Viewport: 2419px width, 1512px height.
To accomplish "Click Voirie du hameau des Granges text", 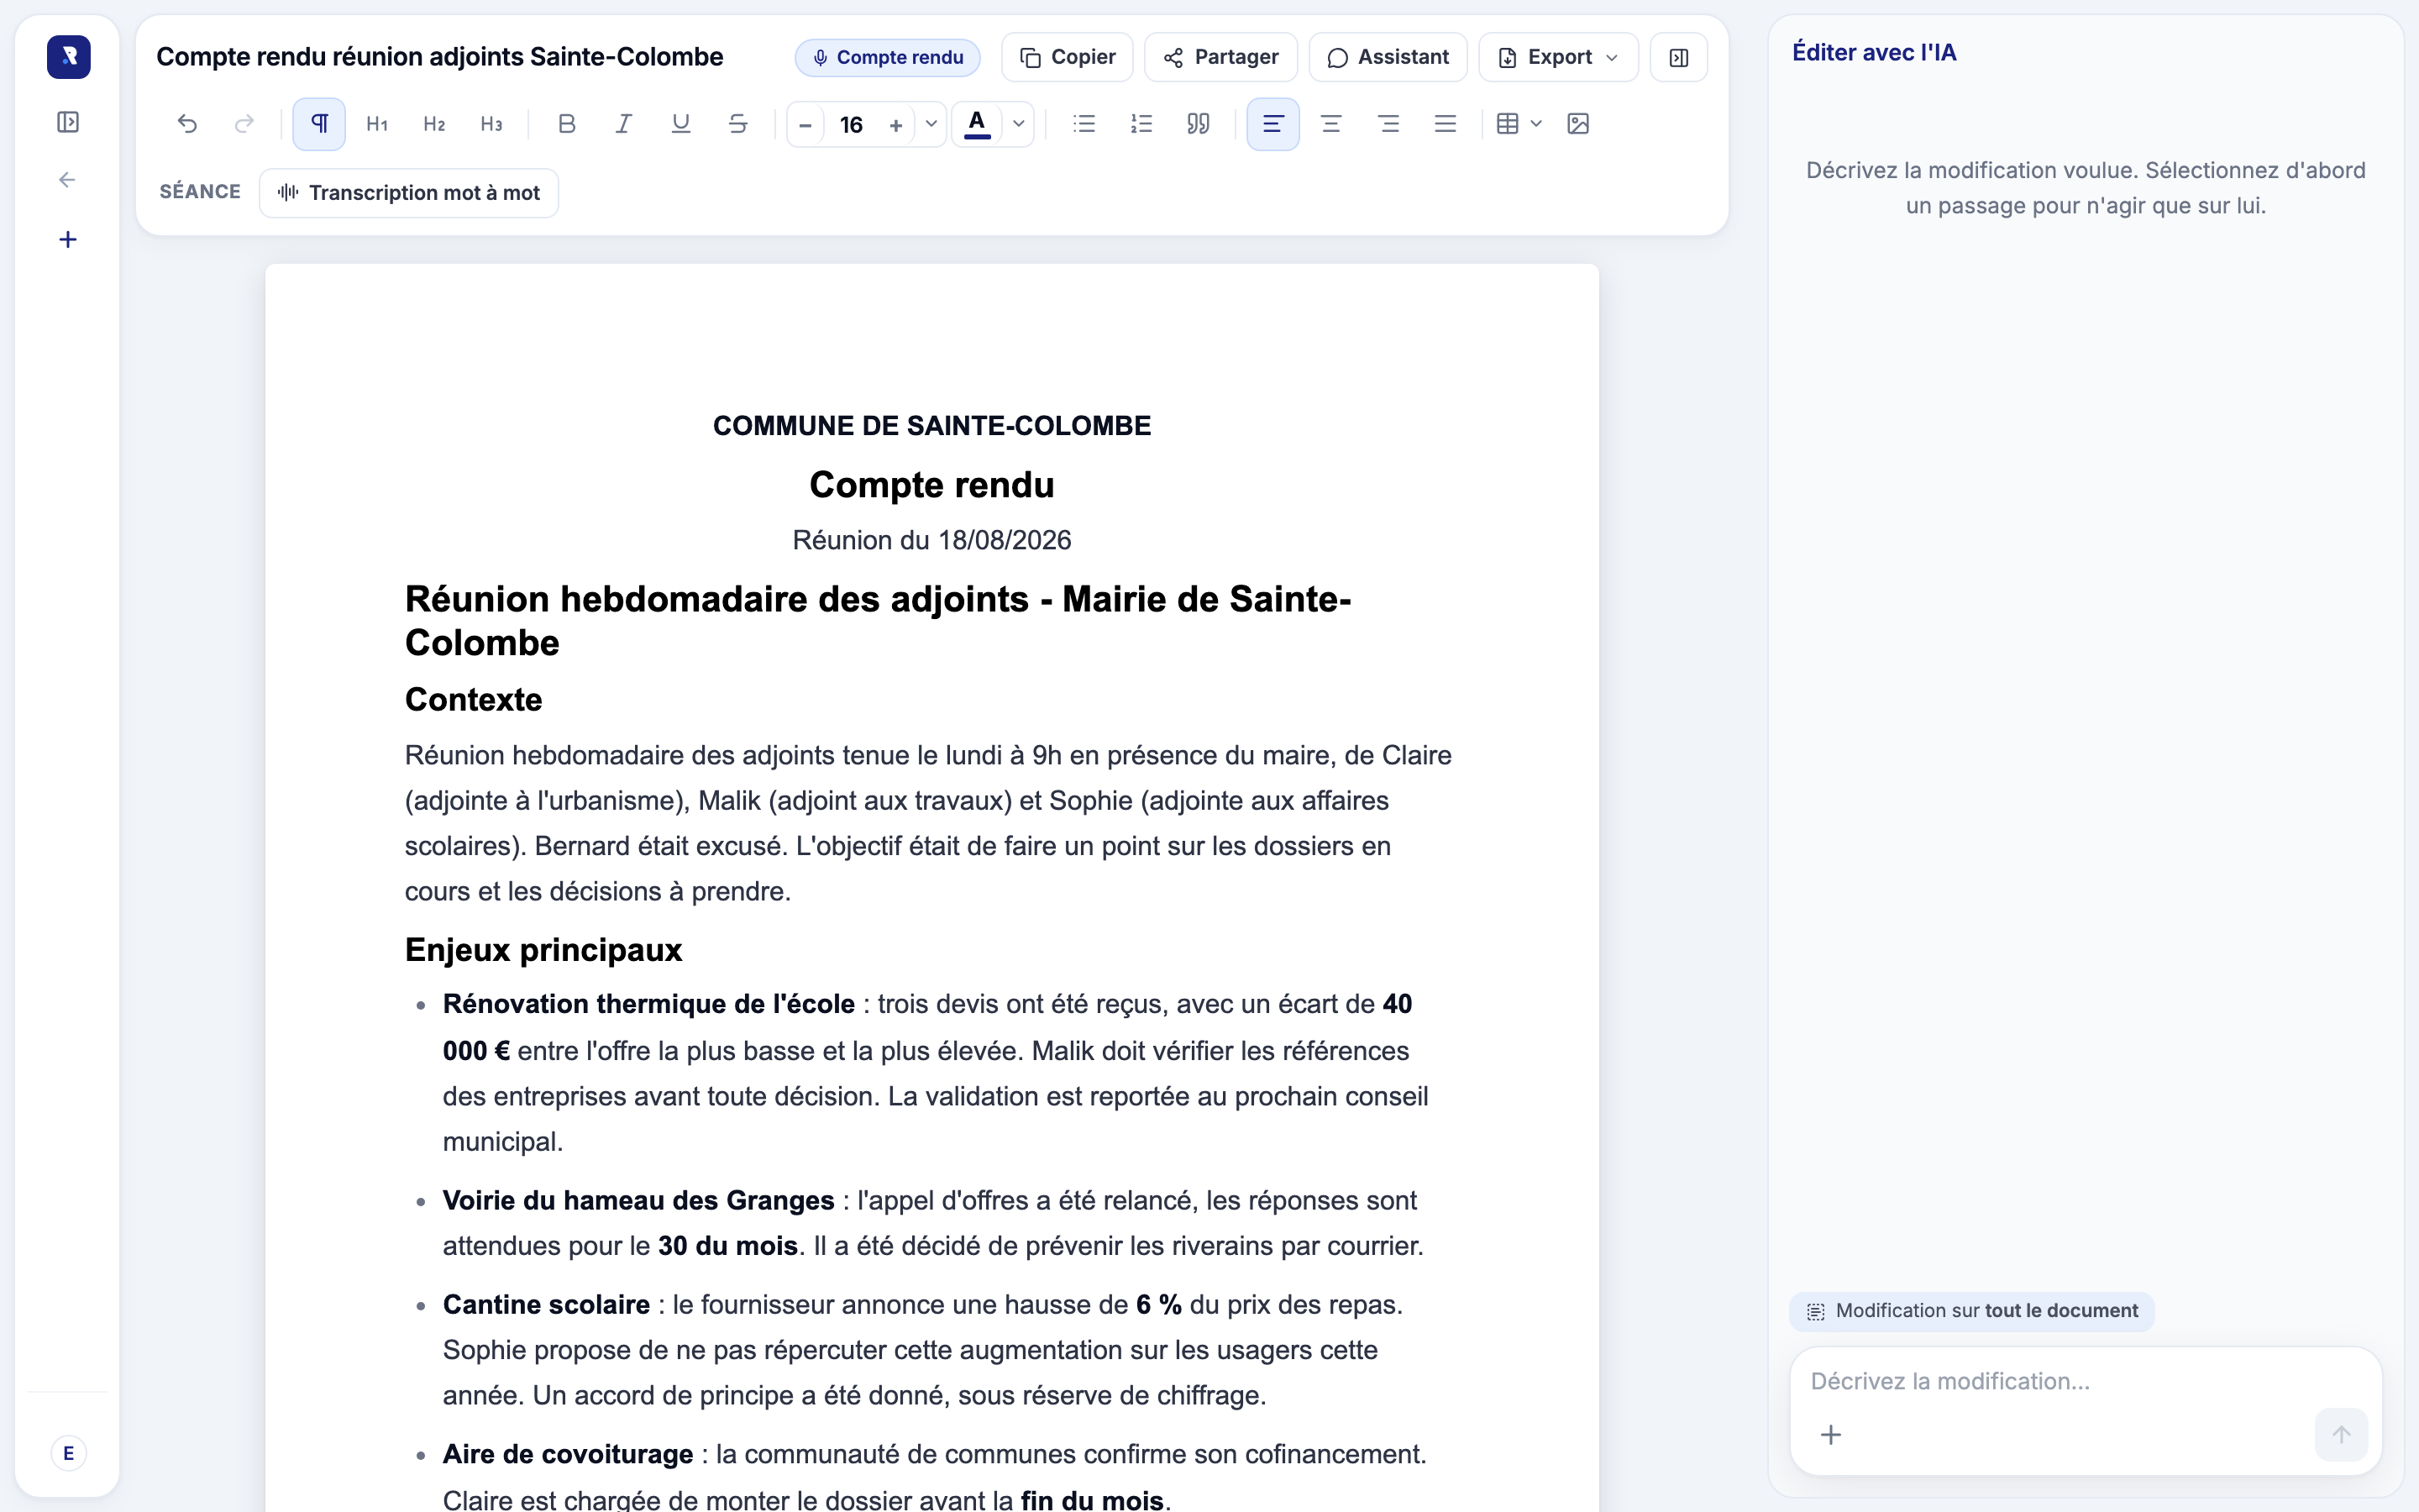I will pyautogui.click(x=638, y=1200).
